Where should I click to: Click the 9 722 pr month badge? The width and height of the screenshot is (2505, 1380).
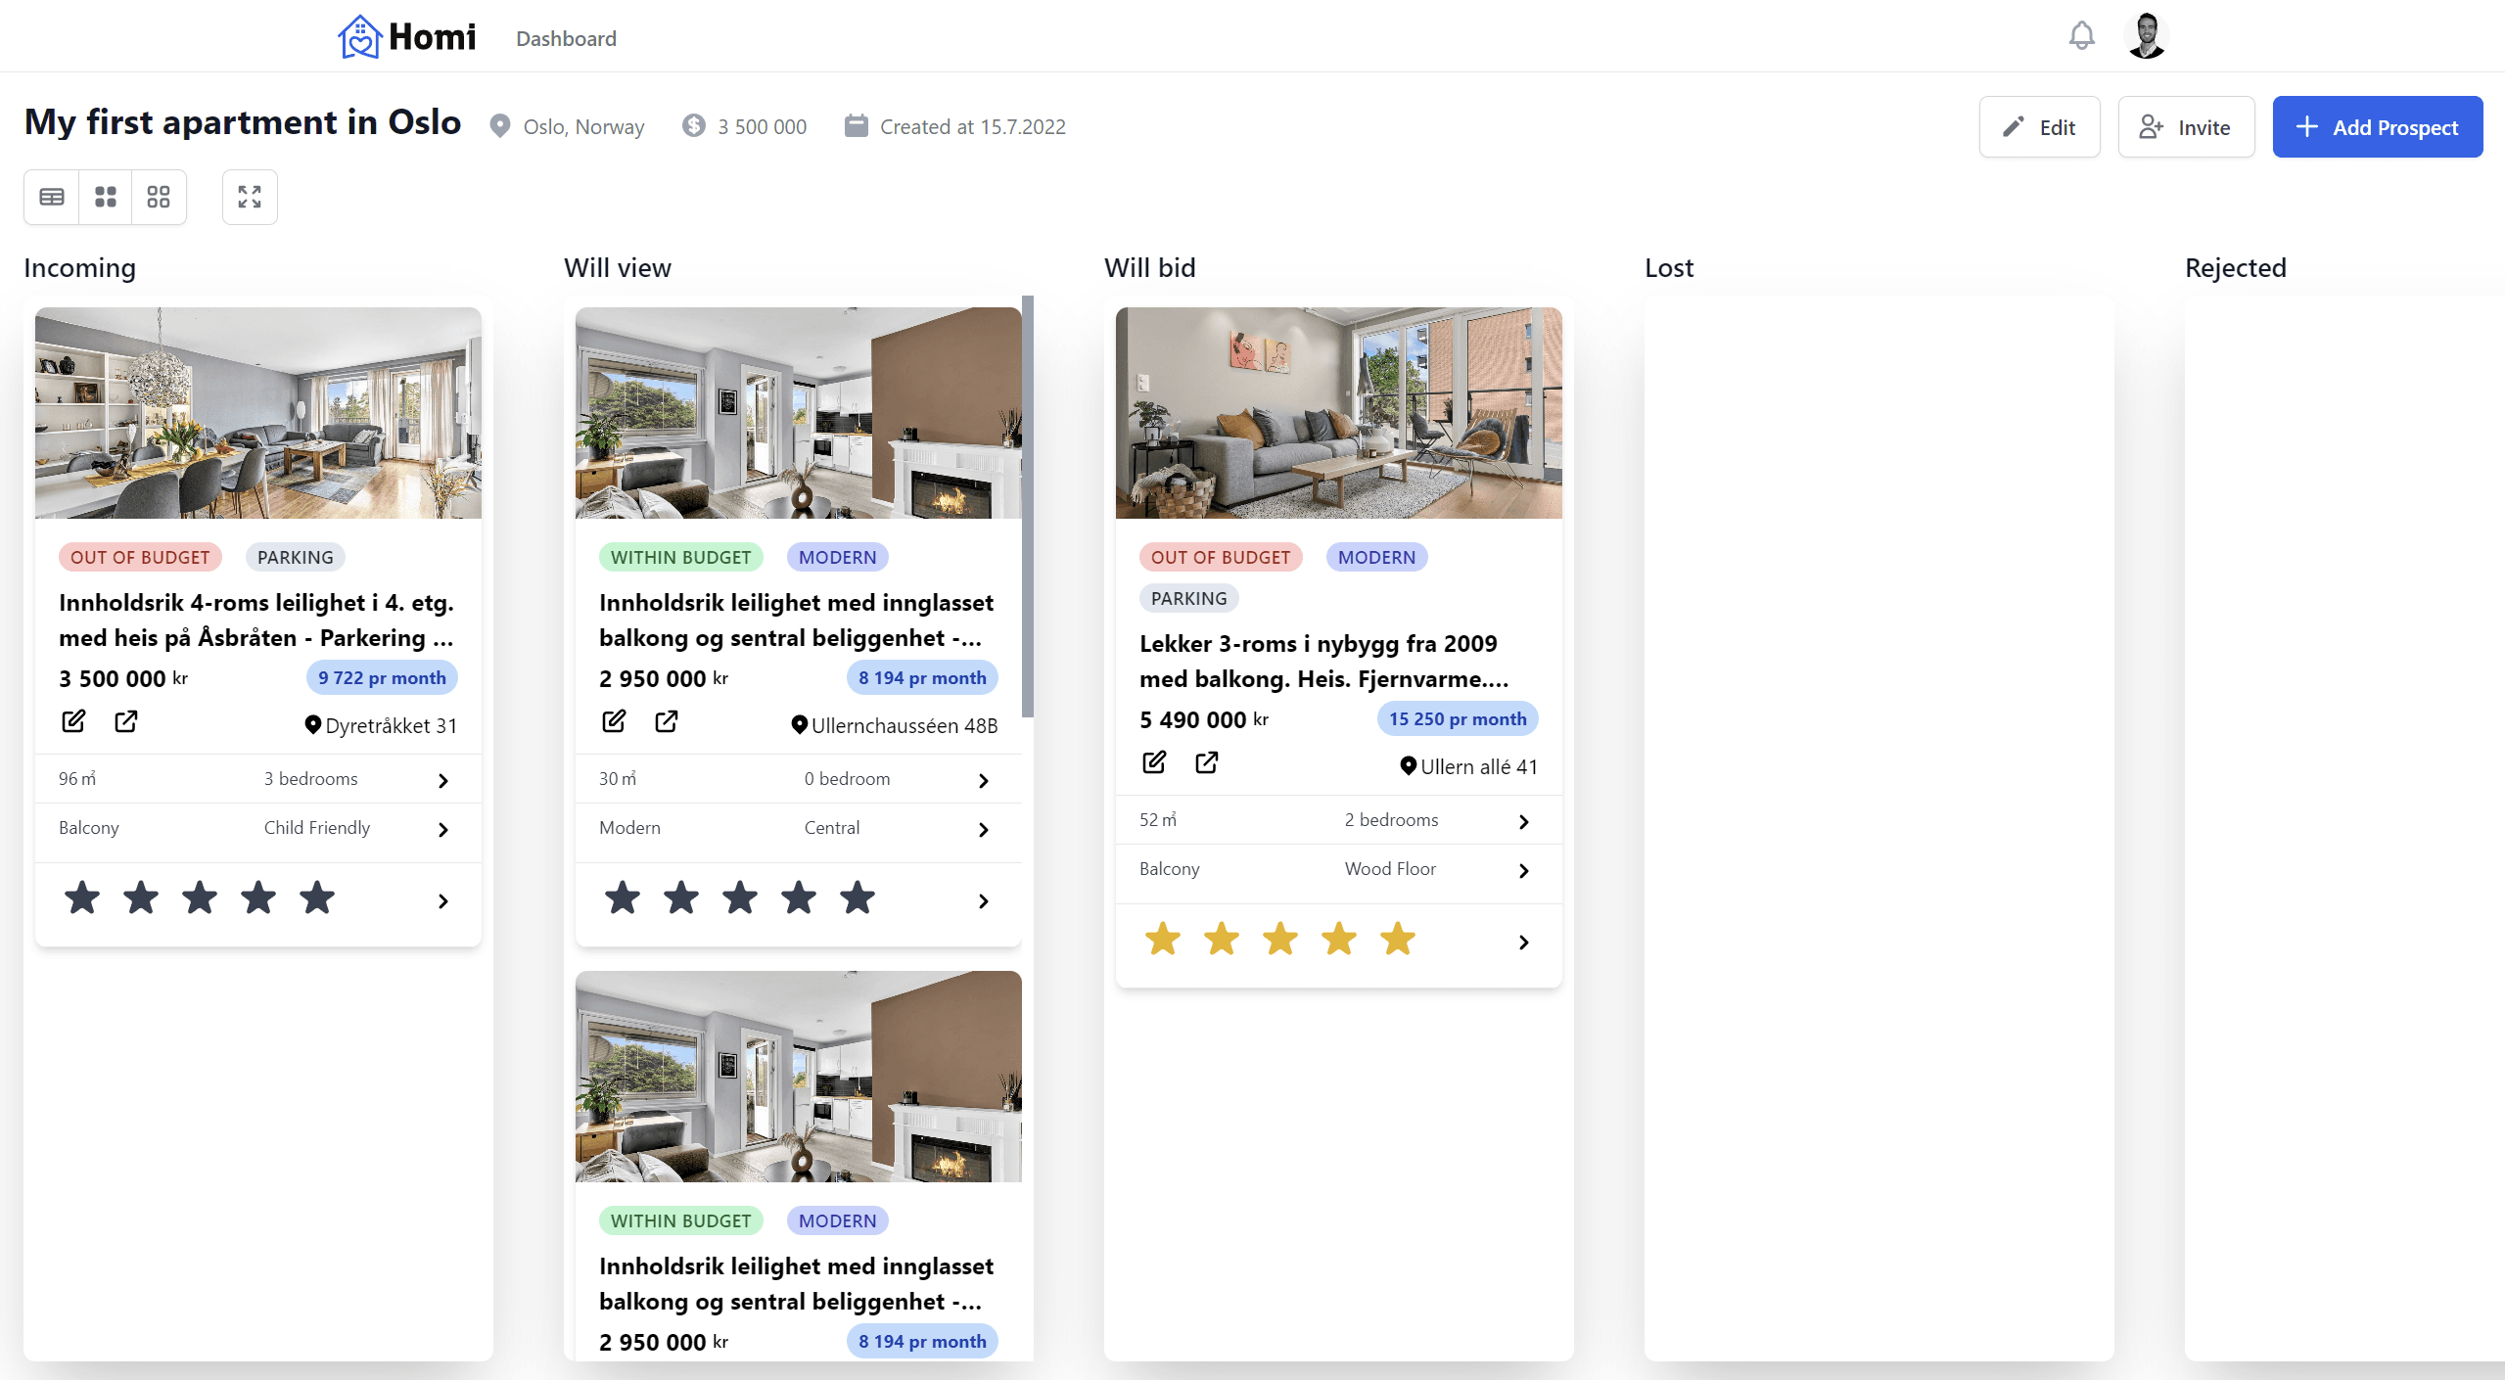click(382, 677)
